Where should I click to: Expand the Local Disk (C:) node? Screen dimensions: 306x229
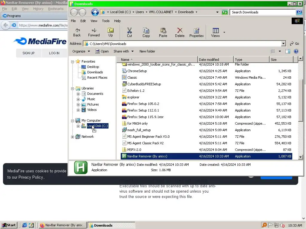(x=78, y=126)
